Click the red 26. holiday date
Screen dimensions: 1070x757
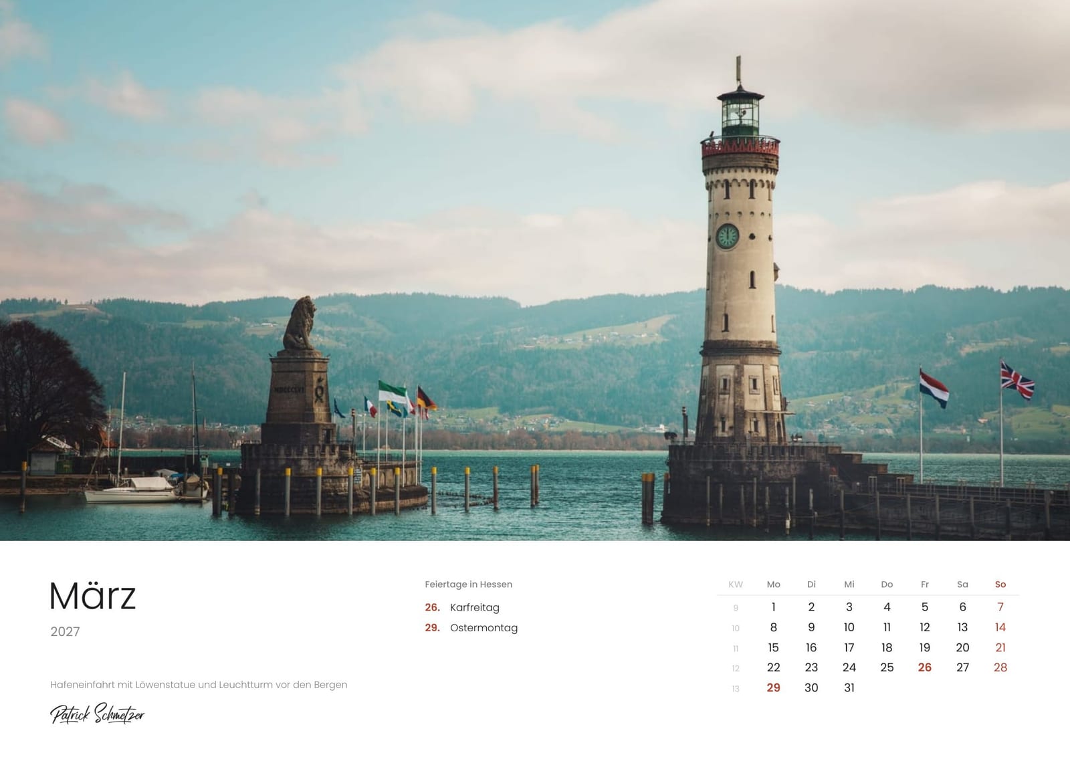pyautogui.click(x=432, y=607)
